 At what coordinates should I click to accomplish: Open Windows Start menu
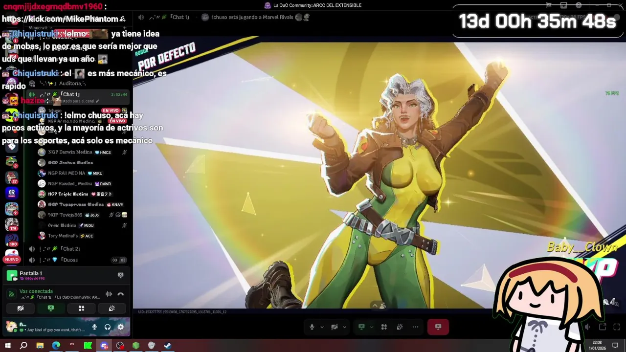[x=8, y=346]
